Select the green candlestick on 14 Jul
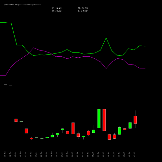Screen dimensions: 162x162 click(x=120, y=131)
